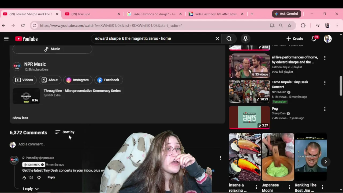This screenshot has height=193, width=343.
Task: Clear the search box with the X
Action: click(217, 39)
